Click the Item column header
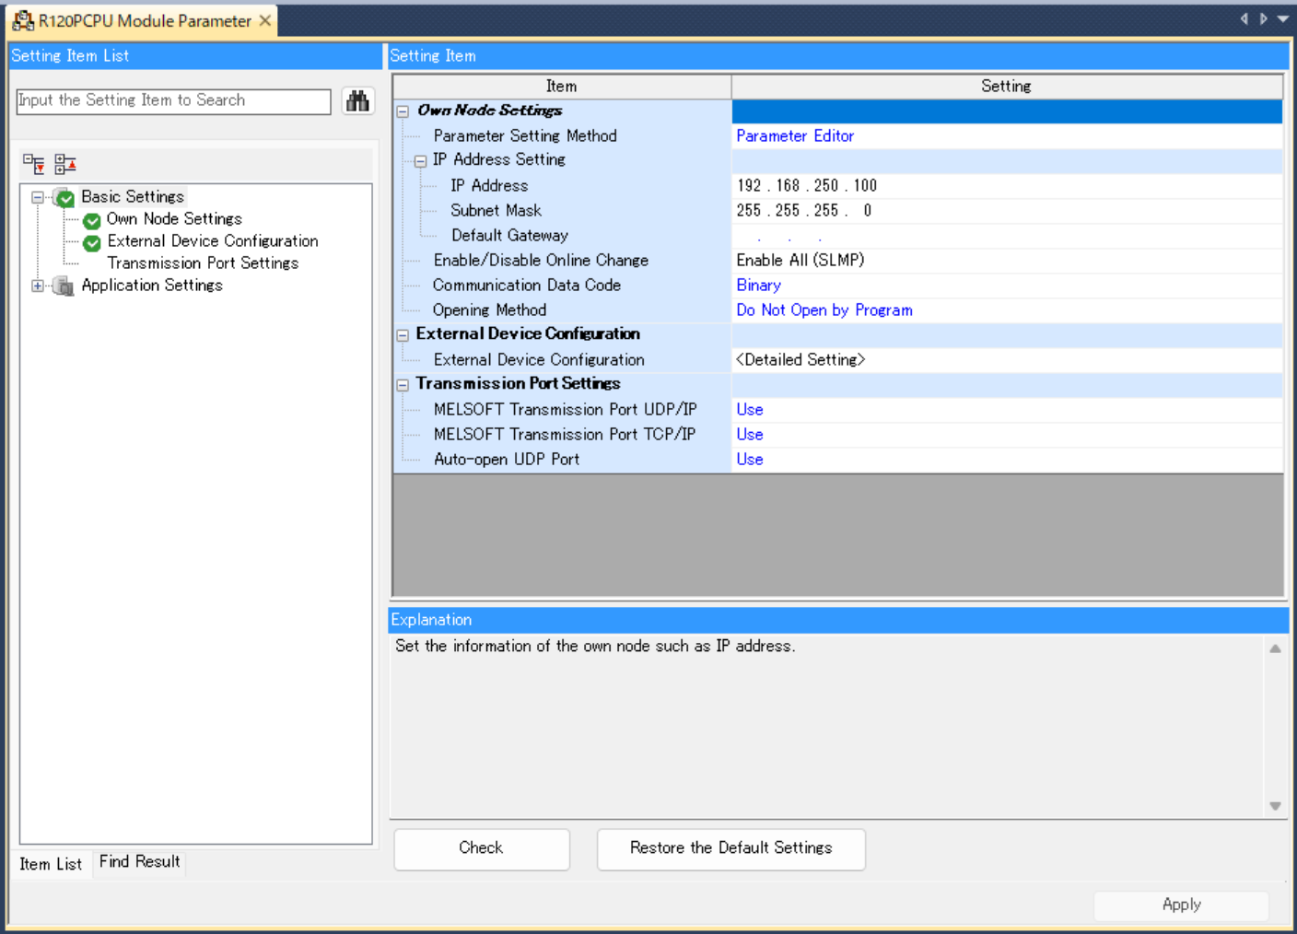 click(x=562, y=87)
